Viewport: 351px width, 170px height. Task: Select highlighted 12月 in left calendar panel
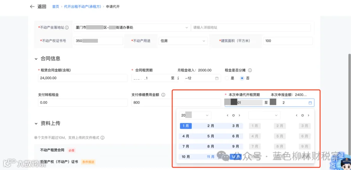click(x=236, y=157)
